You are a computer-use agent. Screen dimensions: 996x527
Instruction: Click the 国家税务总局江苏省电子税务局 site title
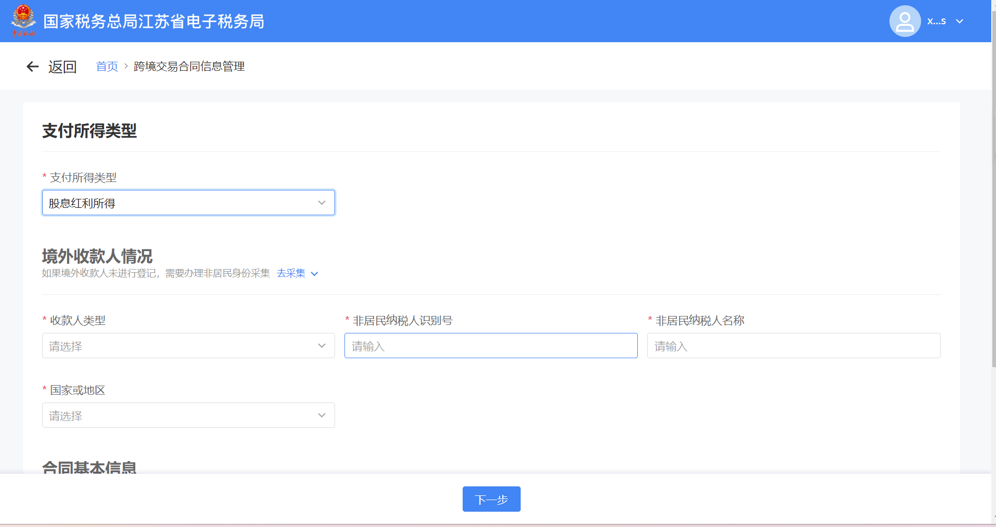coord(154,22)
